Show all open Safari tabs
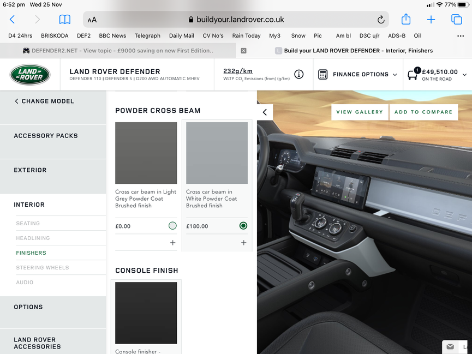 point(456,19)
